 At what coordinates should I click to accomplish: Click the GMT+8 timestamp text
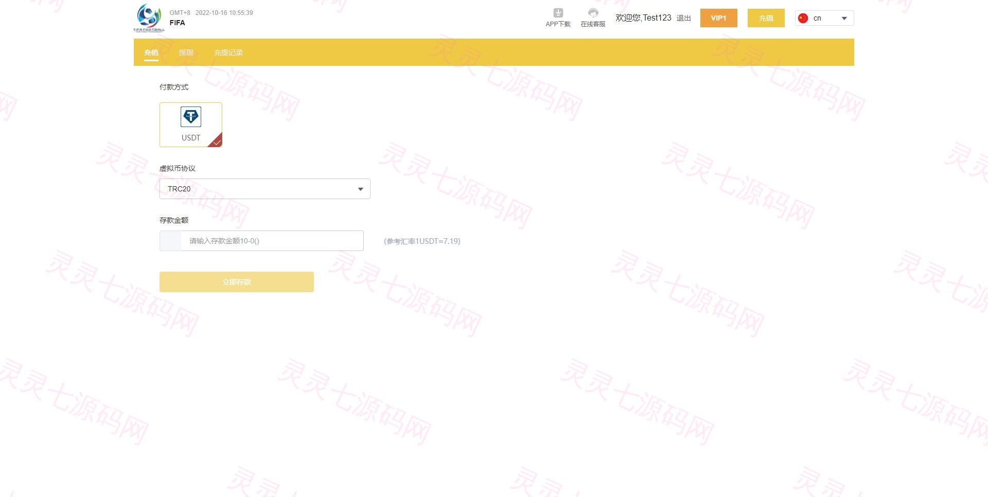(211, 13)
